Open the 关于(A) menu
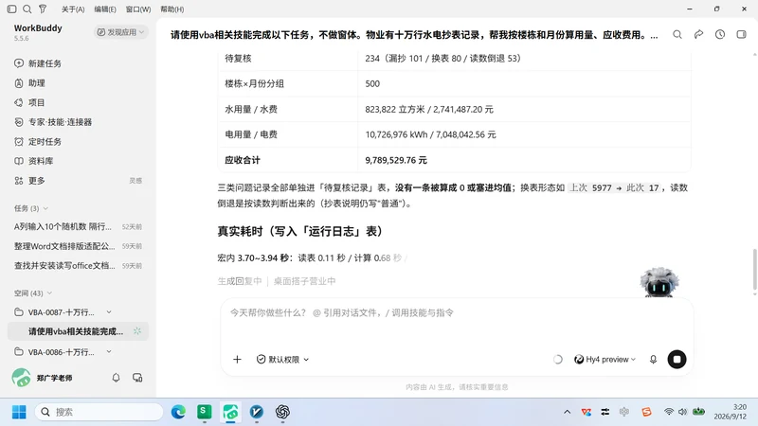 point(73,9)
